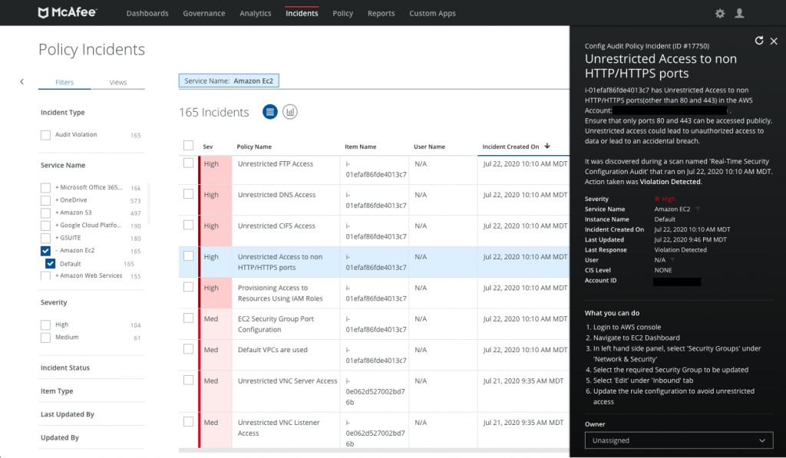Select the Unrestricted FTP Access row checkbox
Screen dimensions: 786x458
click(189, 163)
